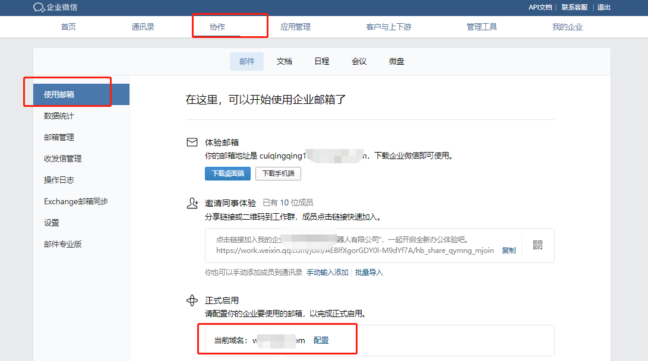Open the 日程 tab
This screenshot has height=361, width=648.
pos(321,61)
